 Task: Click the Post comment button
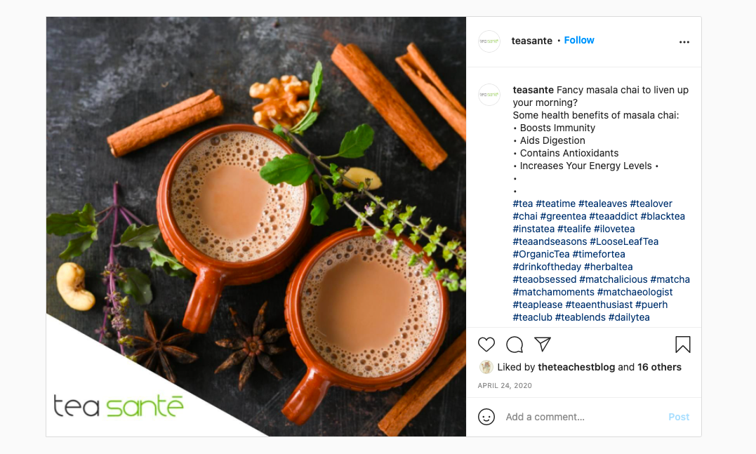(678, 417)
